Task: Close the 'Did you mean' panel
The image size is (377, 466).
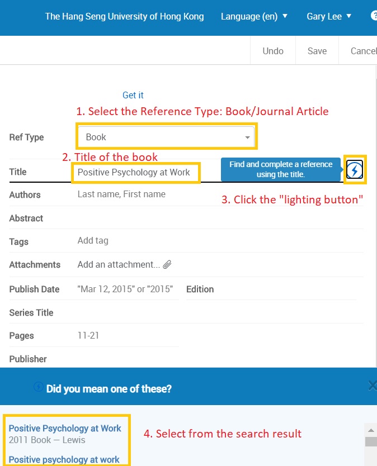Action: 373,386
